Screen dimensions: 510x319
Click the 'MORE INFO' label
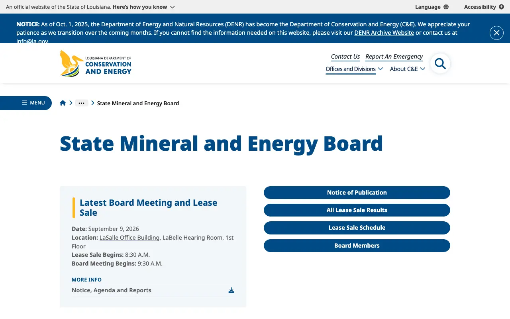(x=86, y=280)
